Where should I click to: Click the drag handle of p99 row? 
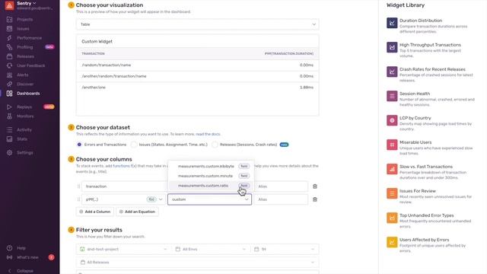[78, 199]
